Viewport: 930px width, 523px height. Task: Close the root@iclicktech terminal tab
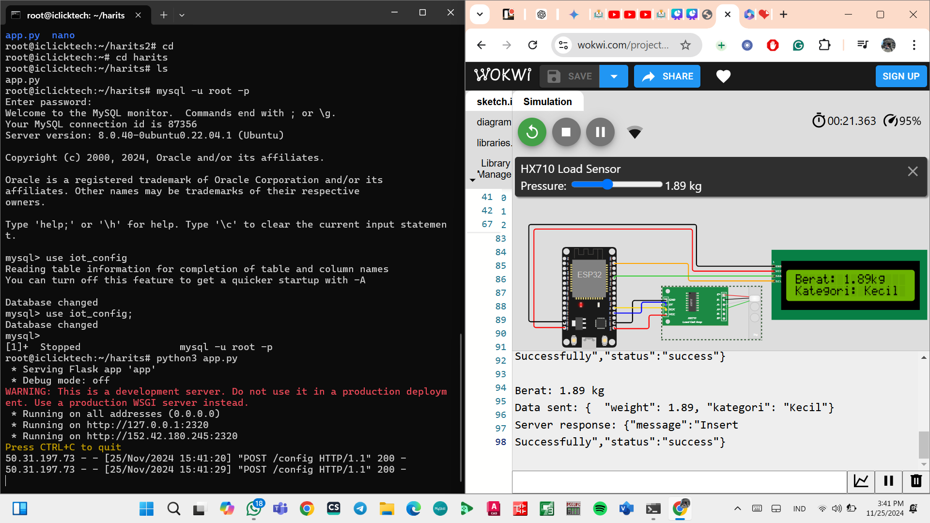[138, 15]
